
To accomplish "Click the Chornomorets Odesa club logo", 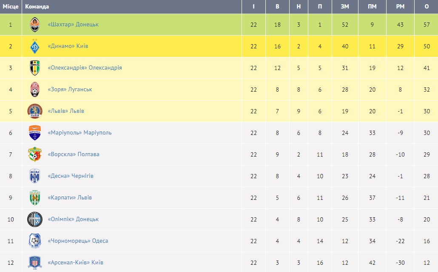I will [34, 241].
